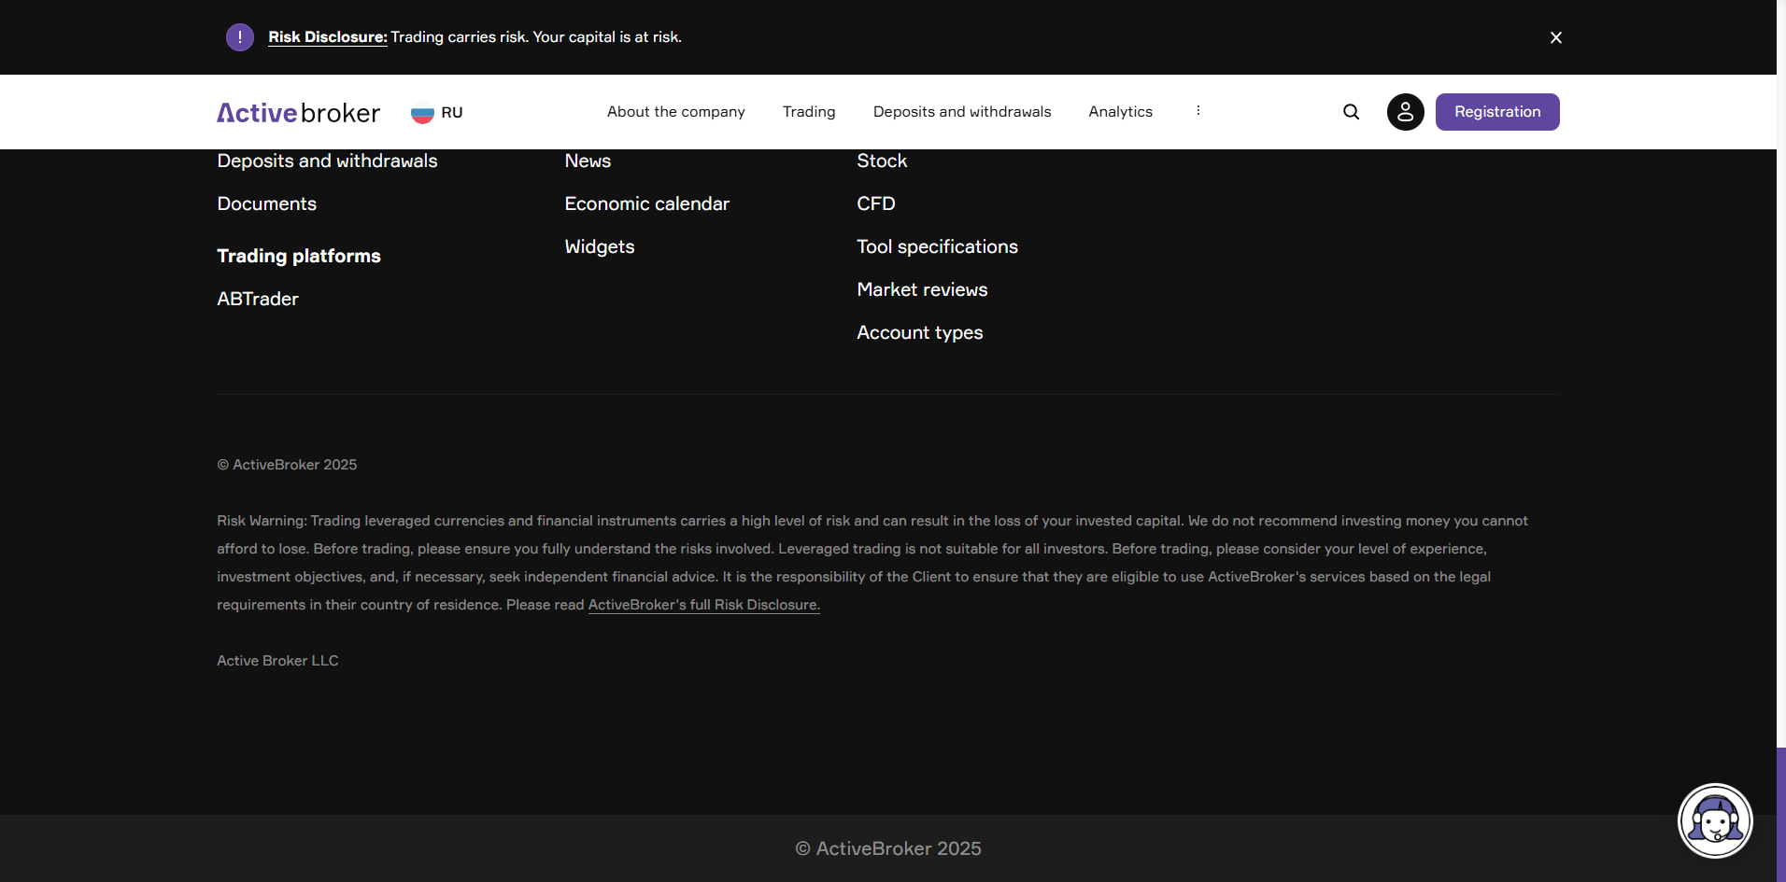Open the Trading menu in header
1786x882 pixels.
[x=809, y=112]
